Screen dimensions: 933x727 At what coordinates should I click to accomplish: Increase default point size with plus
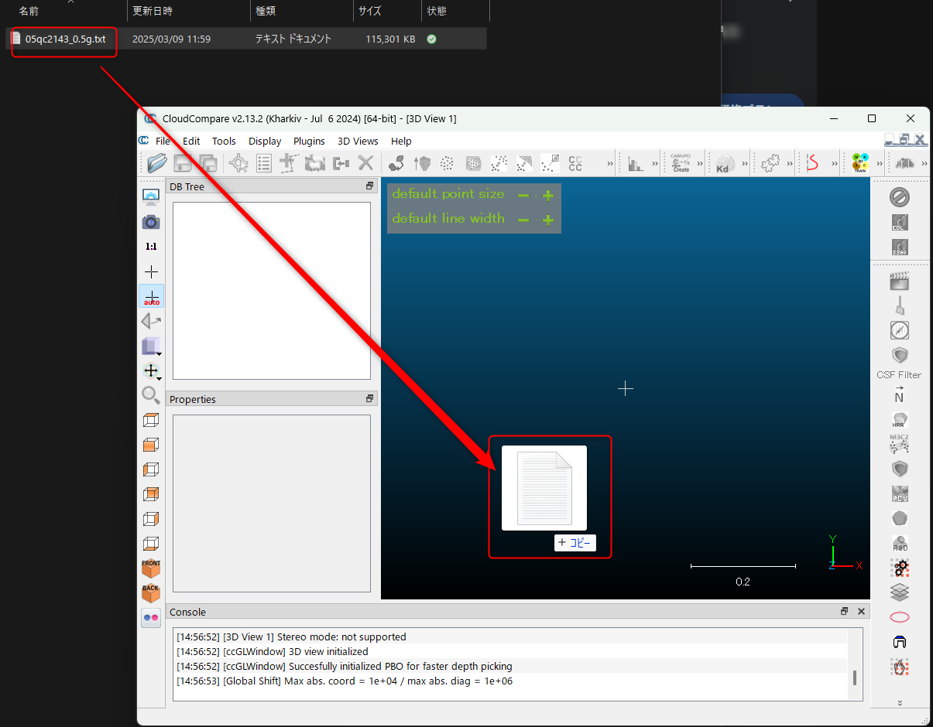coord(548,195)
